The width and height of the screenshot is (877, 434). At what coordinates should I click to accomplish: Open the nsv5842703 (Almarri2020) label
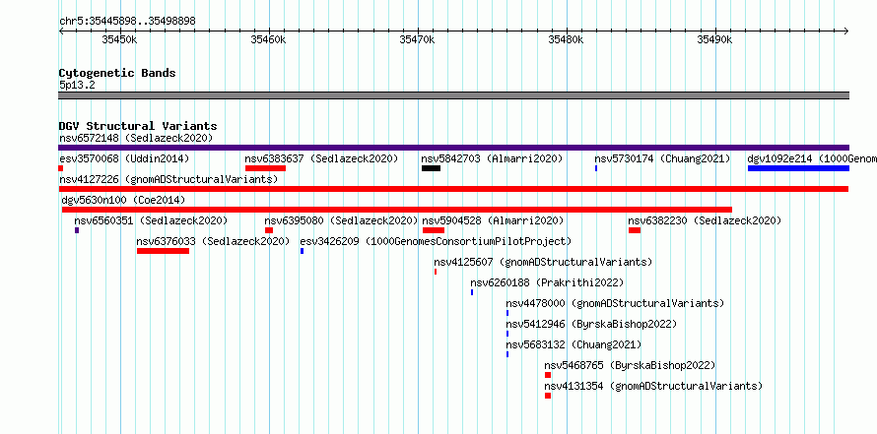pyautogui.click(x=492, y=158)
